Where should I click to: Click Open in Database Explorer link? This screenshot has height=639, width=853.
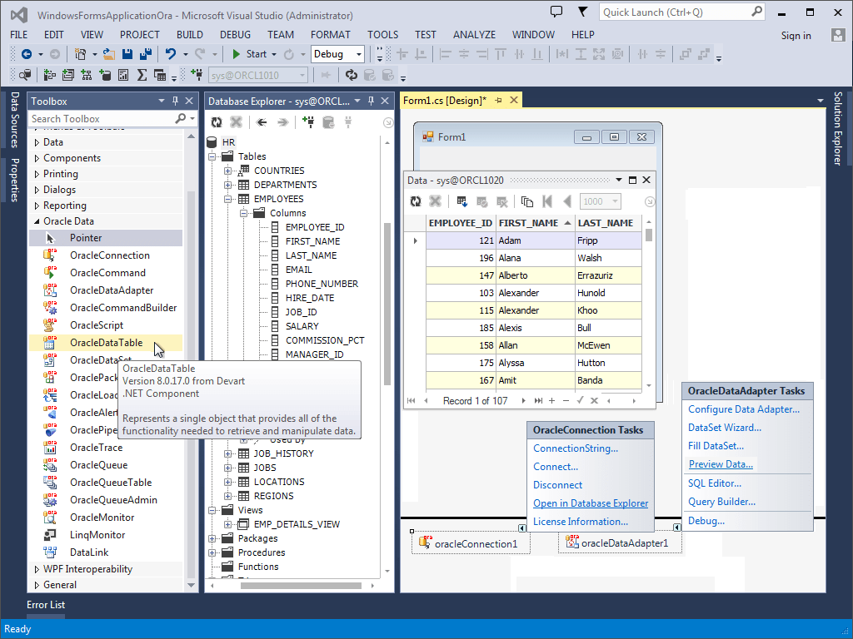pyautogui.click(x=591, y=503)
